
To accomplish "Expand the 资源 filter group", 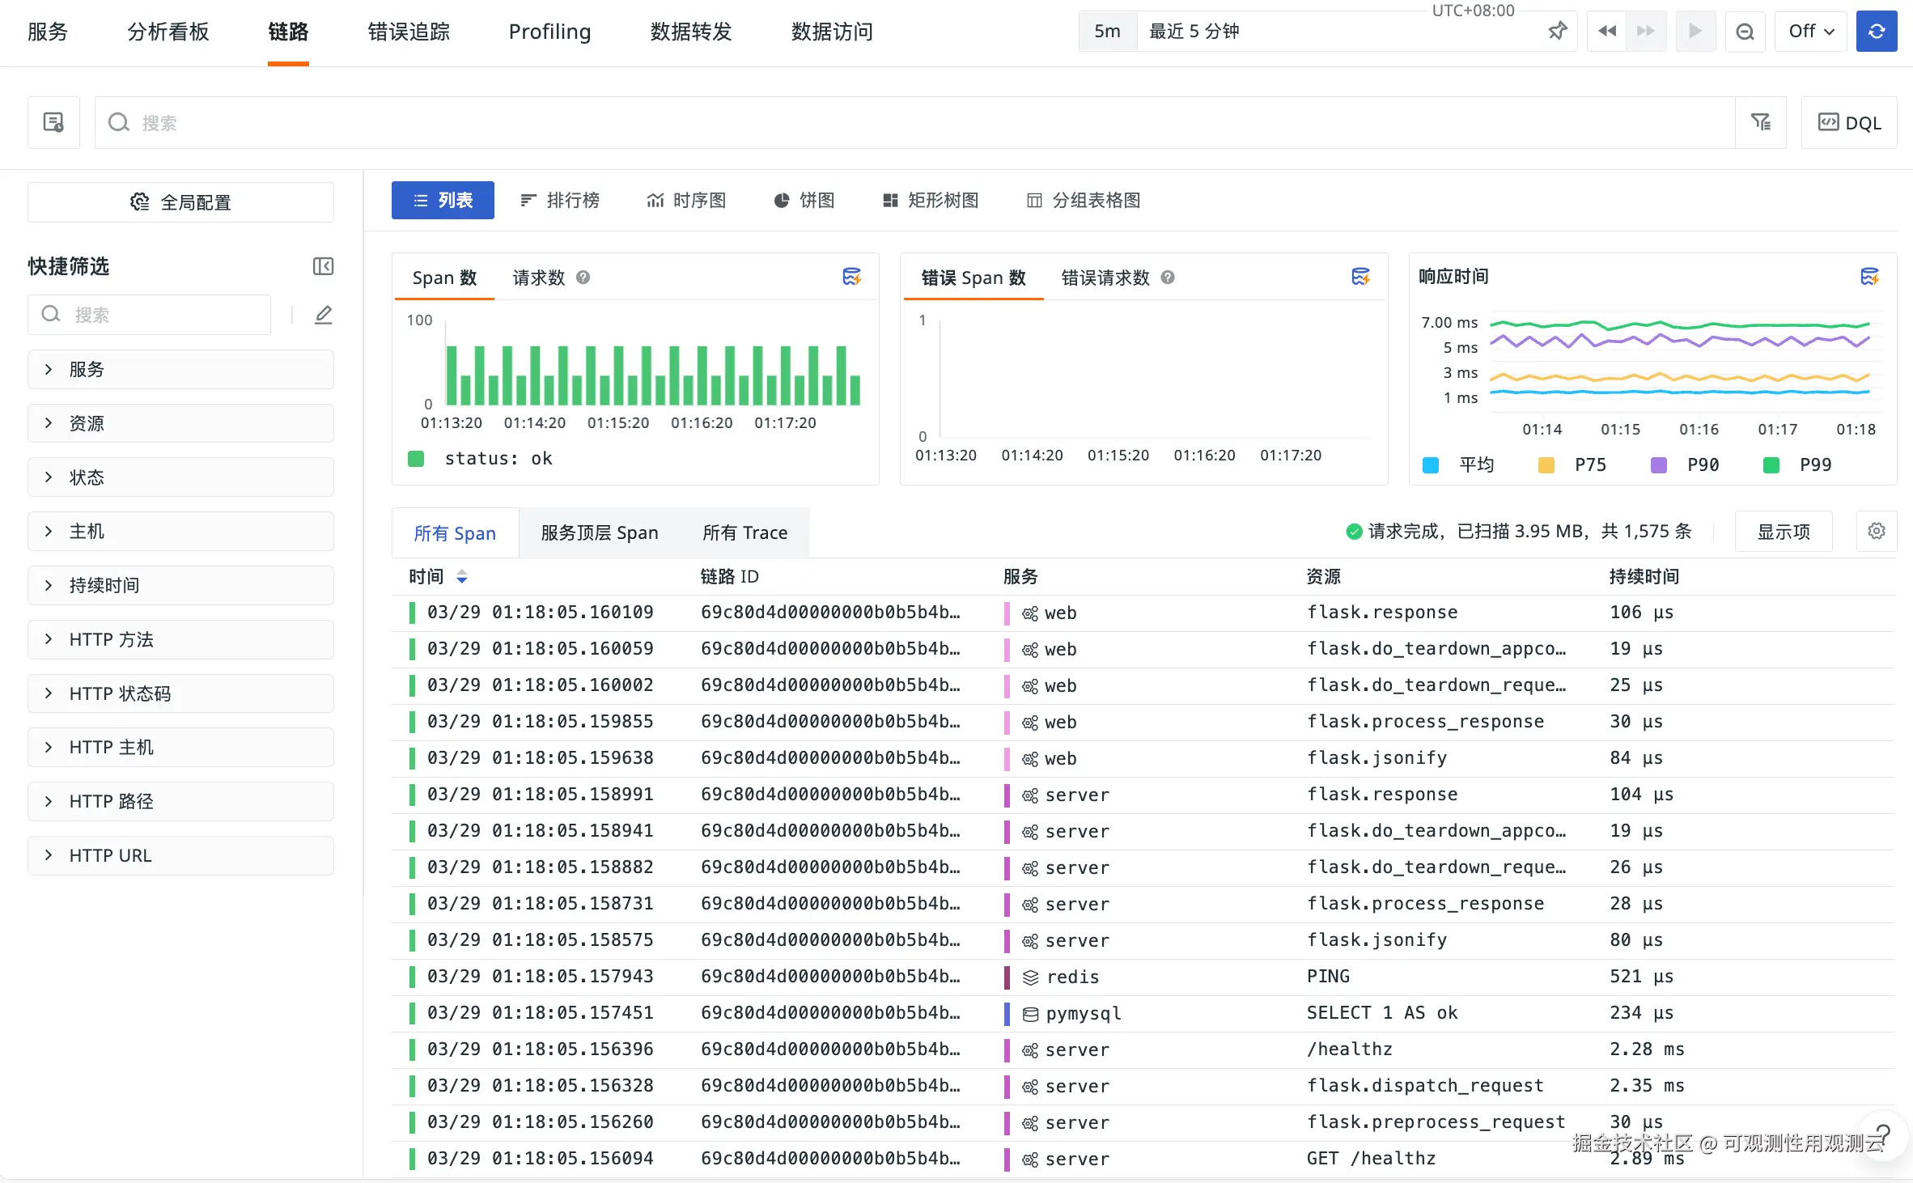I will click(x=180, y=423).
